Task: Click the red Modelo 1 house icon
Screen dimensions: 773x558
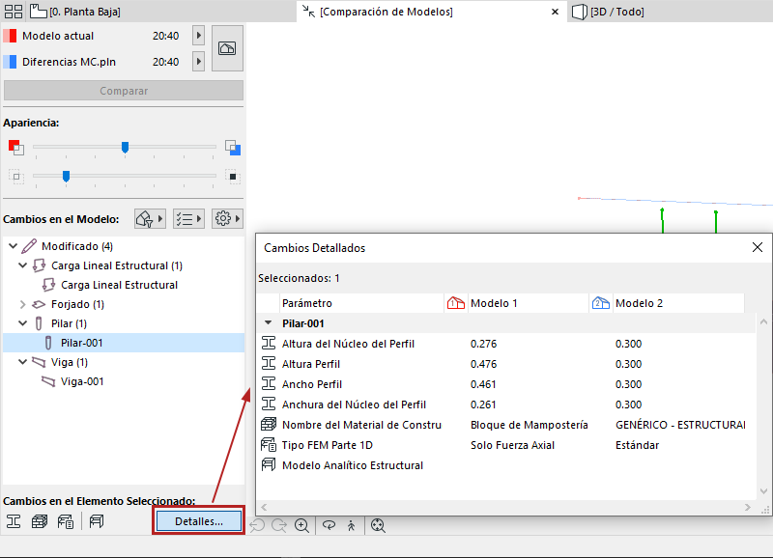Action: [456, 303]
